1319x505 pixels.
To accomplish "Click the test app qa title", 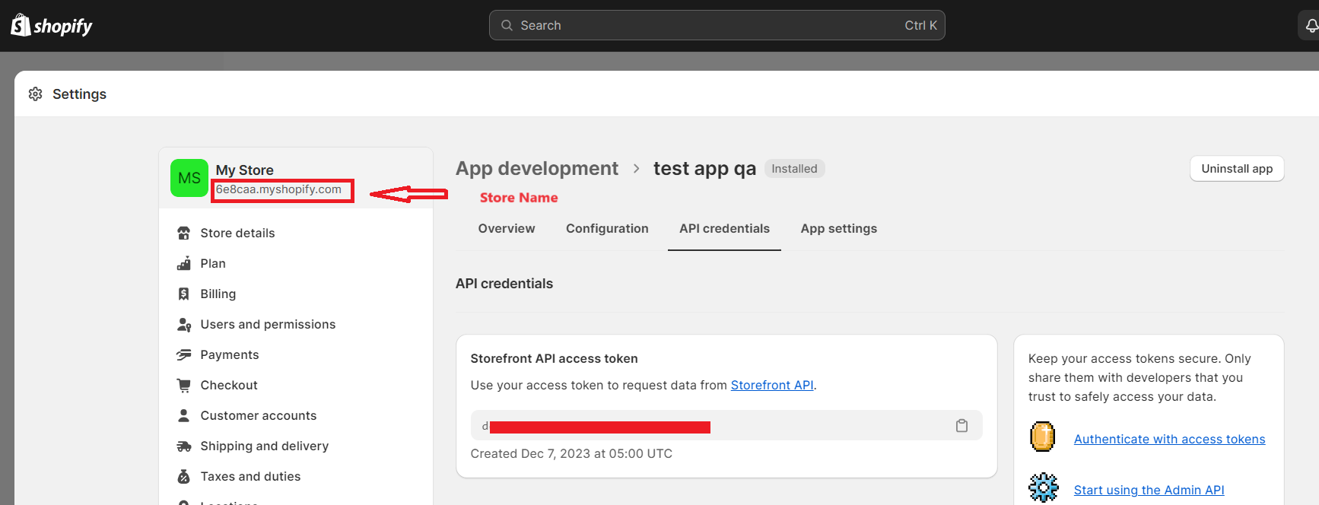I will (x=704, y=168).
